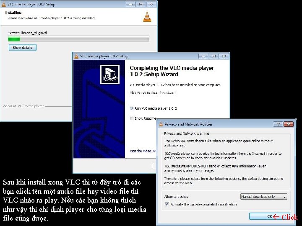Maximize the Completing Setup Wizard window
Image resolution: width=302 pixels, height=226 pixels.
click(x=213, y=56)
